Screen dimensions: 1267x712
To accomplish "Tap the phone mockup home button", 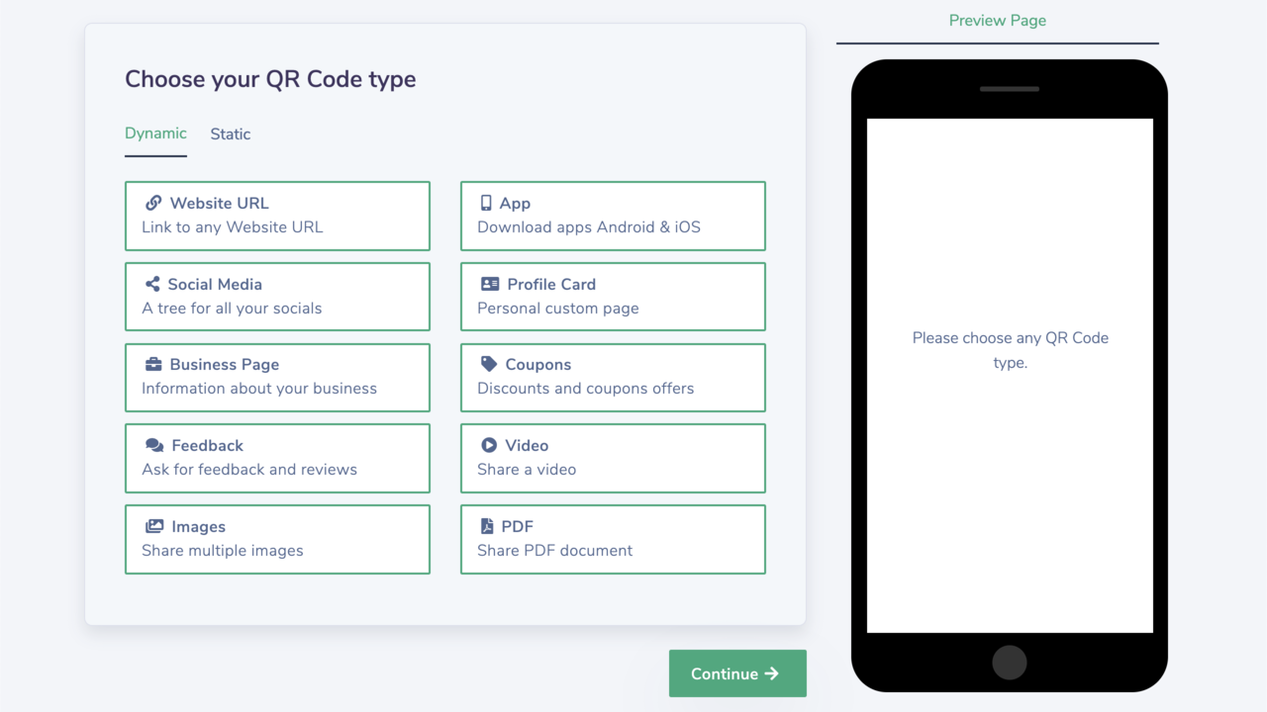I will (1010, 663).
